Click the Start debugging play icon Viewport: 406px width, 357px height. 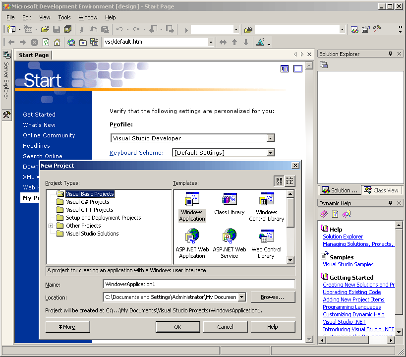point(186,30)
